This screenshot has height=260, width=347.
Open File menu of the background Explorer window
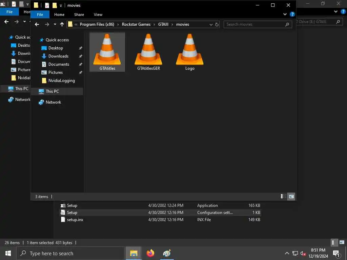pyautogui.click(x=9, y=12)
